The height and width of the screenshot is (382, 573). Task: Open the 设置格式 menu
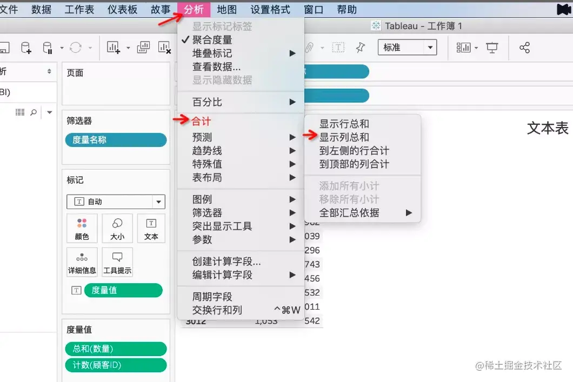pyautogui.click(x=270, y=10)
